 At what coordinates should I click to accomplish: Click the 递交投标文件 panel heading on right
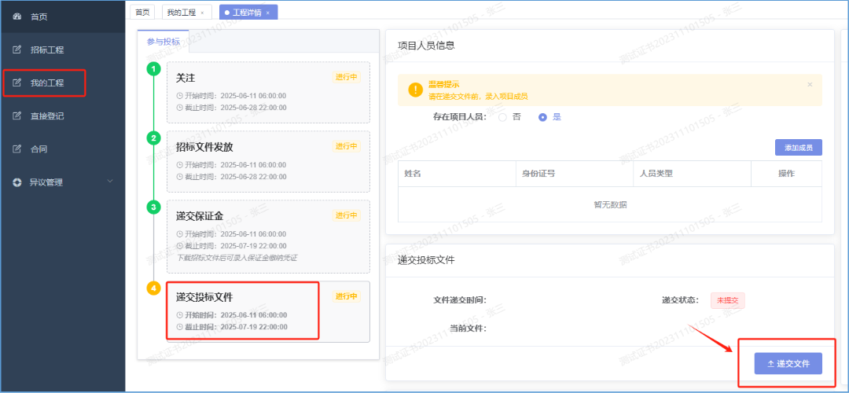426,260
